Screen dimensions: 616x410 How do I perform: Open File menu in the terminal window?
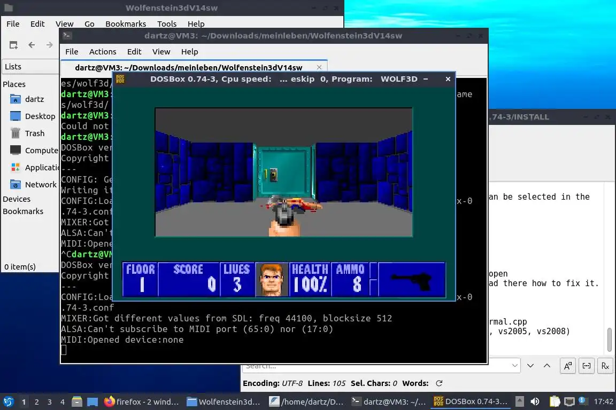(72, 52)
